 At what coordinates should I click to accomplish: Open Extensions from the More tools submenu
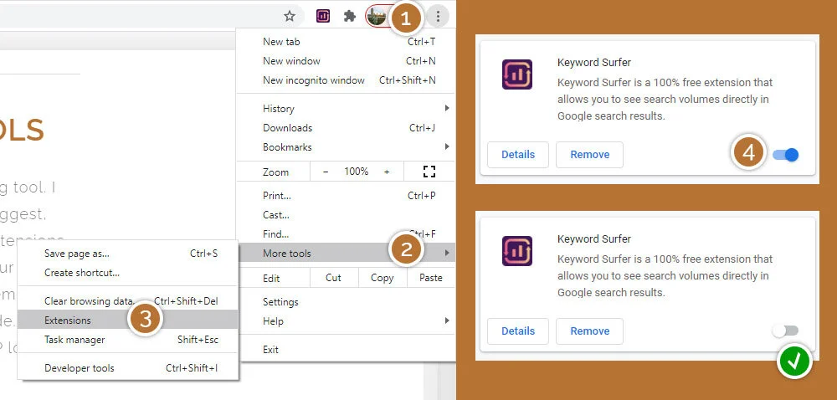point(128,320)
